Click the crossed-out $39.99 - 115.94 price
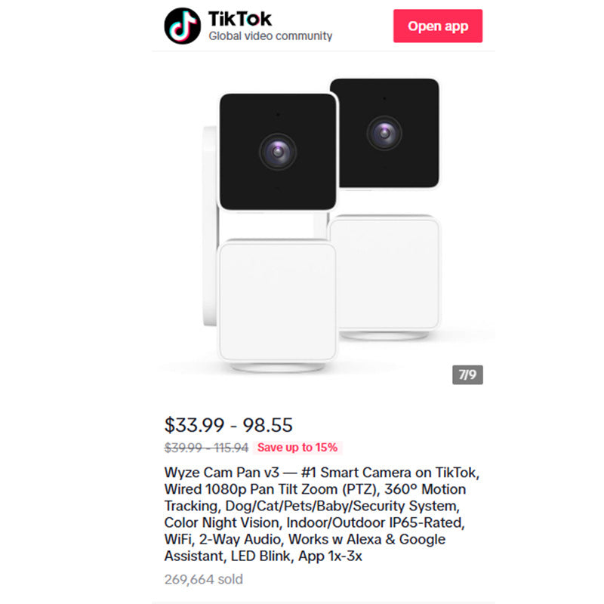This screenshot has width=604, height=604. 206,448
